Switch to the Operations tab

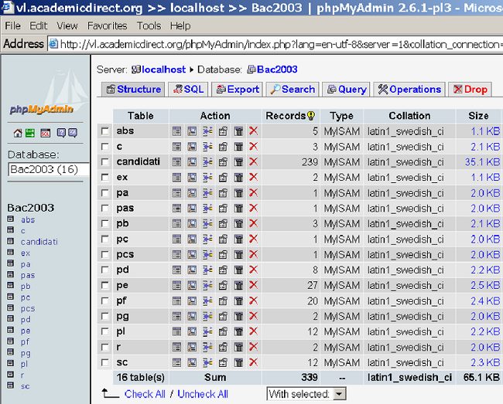tap(409, 90)
